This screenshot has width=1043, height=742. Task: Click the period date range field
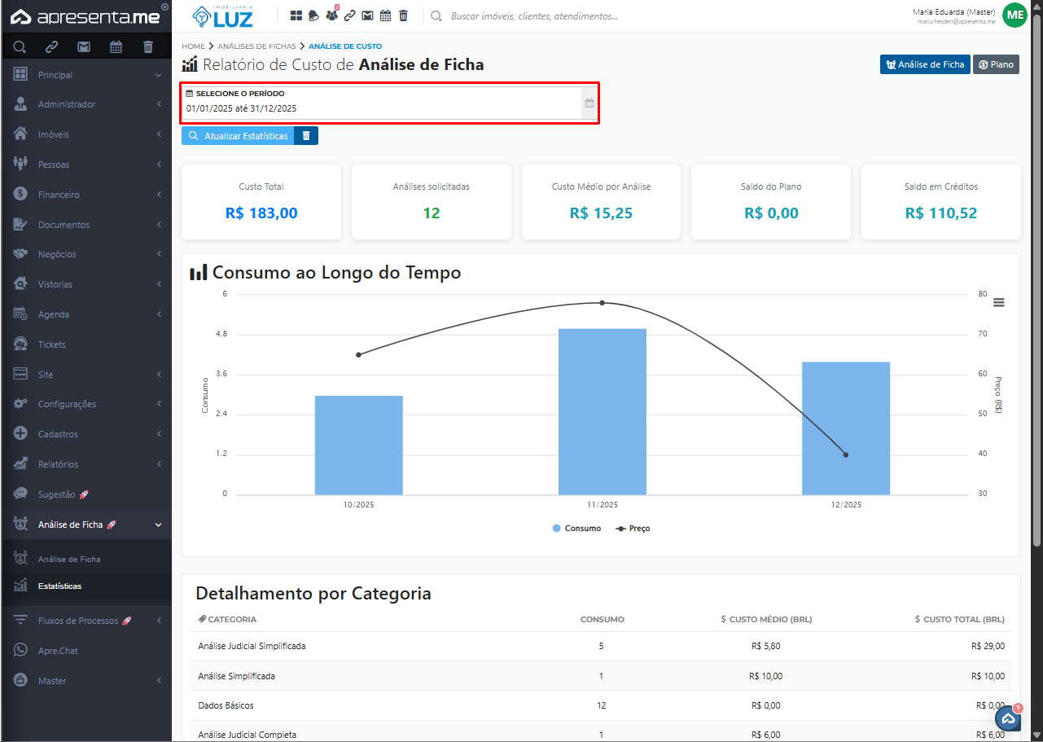pos(383,108)
